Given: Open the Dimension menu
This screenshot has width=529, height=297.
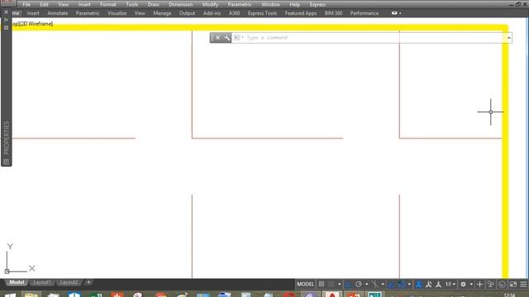Looking at the screenshot, I should tap(180, 4).
